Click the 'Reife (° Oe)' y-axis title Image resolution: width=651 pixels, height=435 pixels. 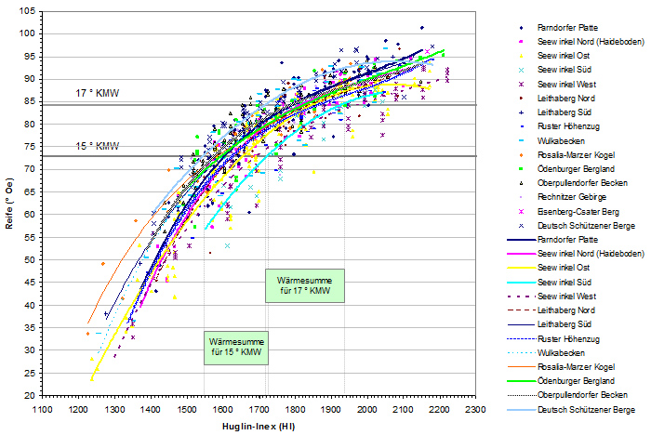pyautogui.click(x=9, y=204)
